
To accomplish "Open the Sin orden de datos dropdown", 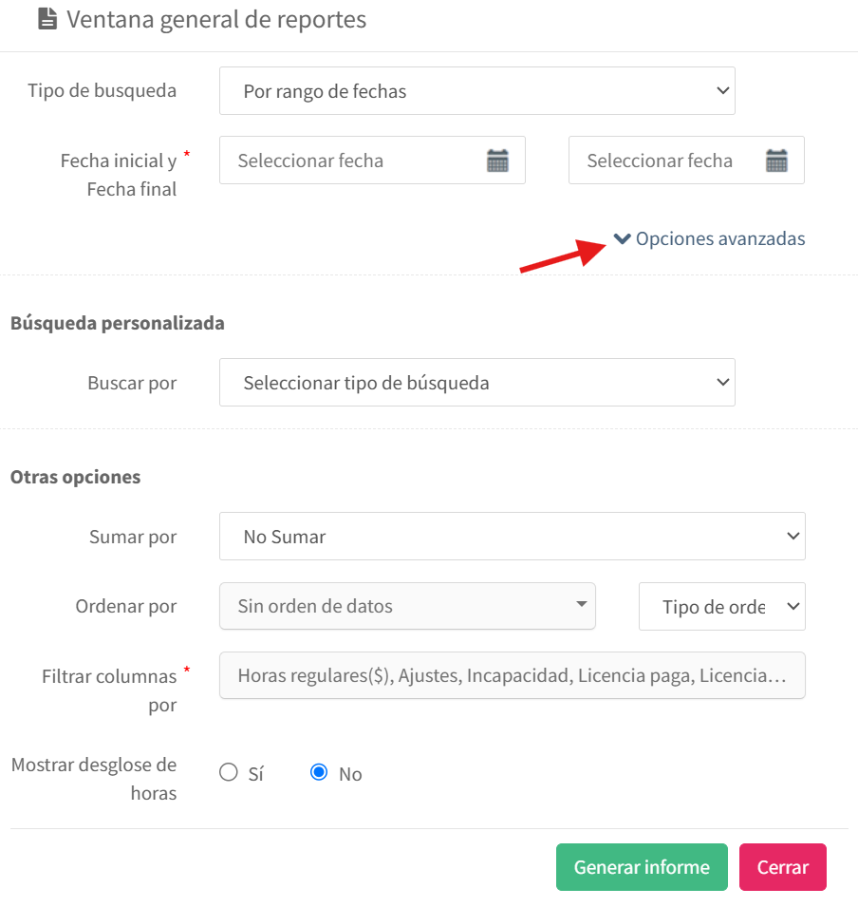I will click(407, 606).
